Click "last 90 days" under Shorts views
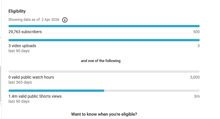The width and height of the screenshot is (220, 119). coord(19,101)
